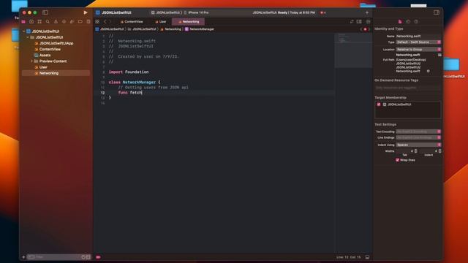Run the project with the play button

point(86,12)
